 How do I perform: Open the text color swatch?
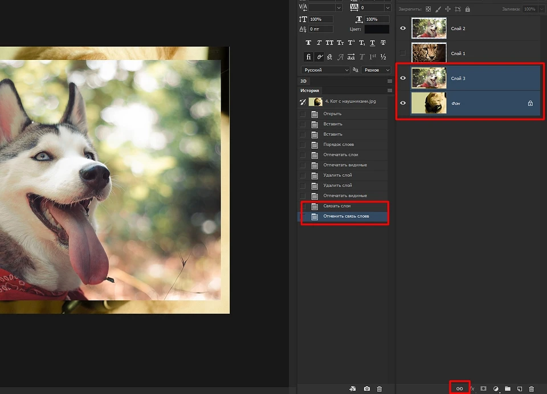tap(377, 29)
